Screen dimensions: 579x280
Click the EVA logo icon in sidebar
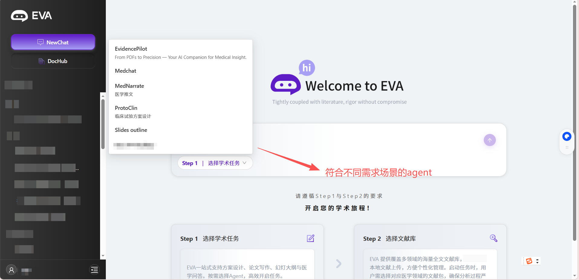[19, 16]
